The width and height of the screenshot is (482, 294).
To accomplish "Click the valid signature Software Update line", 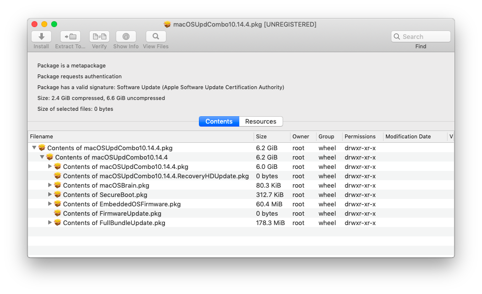I will coord(161,87).
